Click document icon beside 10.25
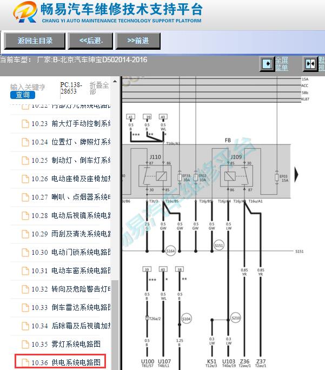 coord(25,161)
